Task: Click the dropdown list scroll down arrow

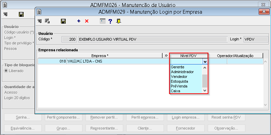Action: [x=205, y=91]
